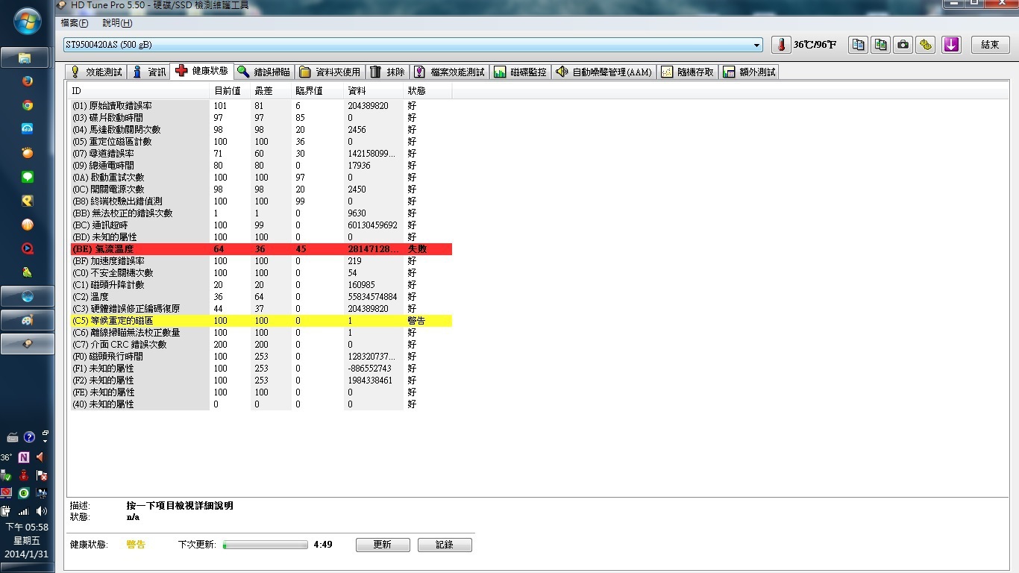
Task: Copy screenshot to clipboard (green pages icon)
Action: (881, 45)
